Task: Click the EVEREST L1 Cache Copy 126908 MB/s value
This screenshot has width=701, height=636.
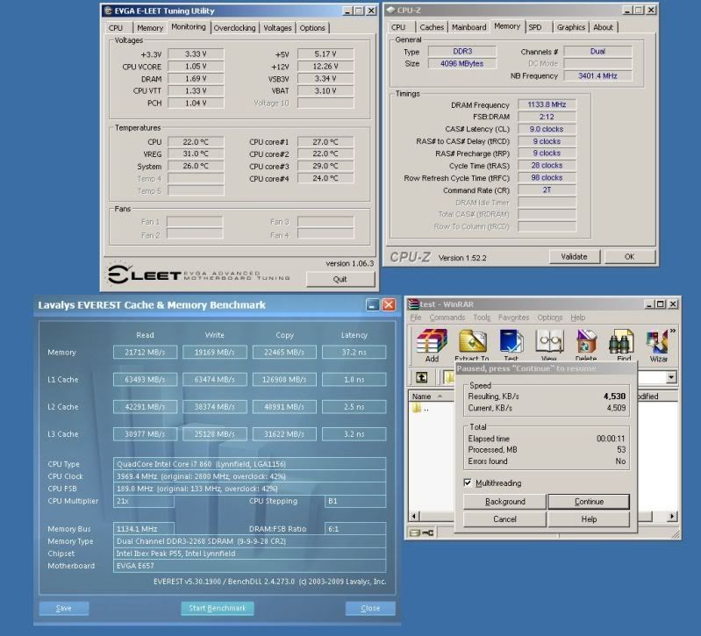Action: (284, 380)
